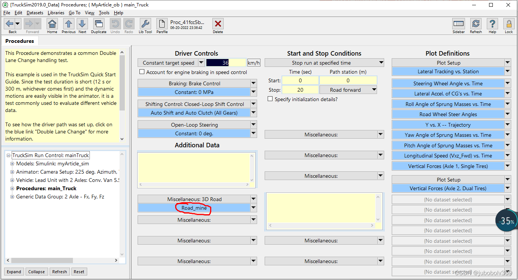Click the Back arrow toolbar icon
The image size is (518, 280).
coord(10,24)
